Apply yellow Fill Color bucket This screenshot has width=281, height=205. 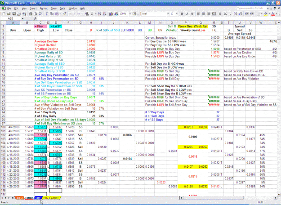coord(266,14)
